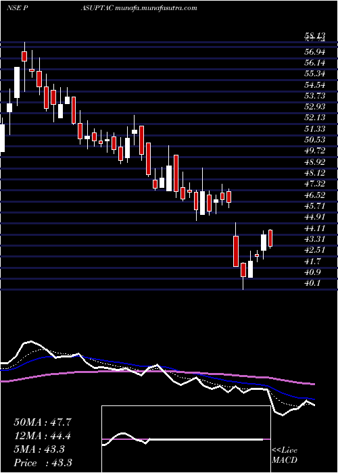Click the 56.14 price axis label
The image size is (338, 473).
(315, 63)
